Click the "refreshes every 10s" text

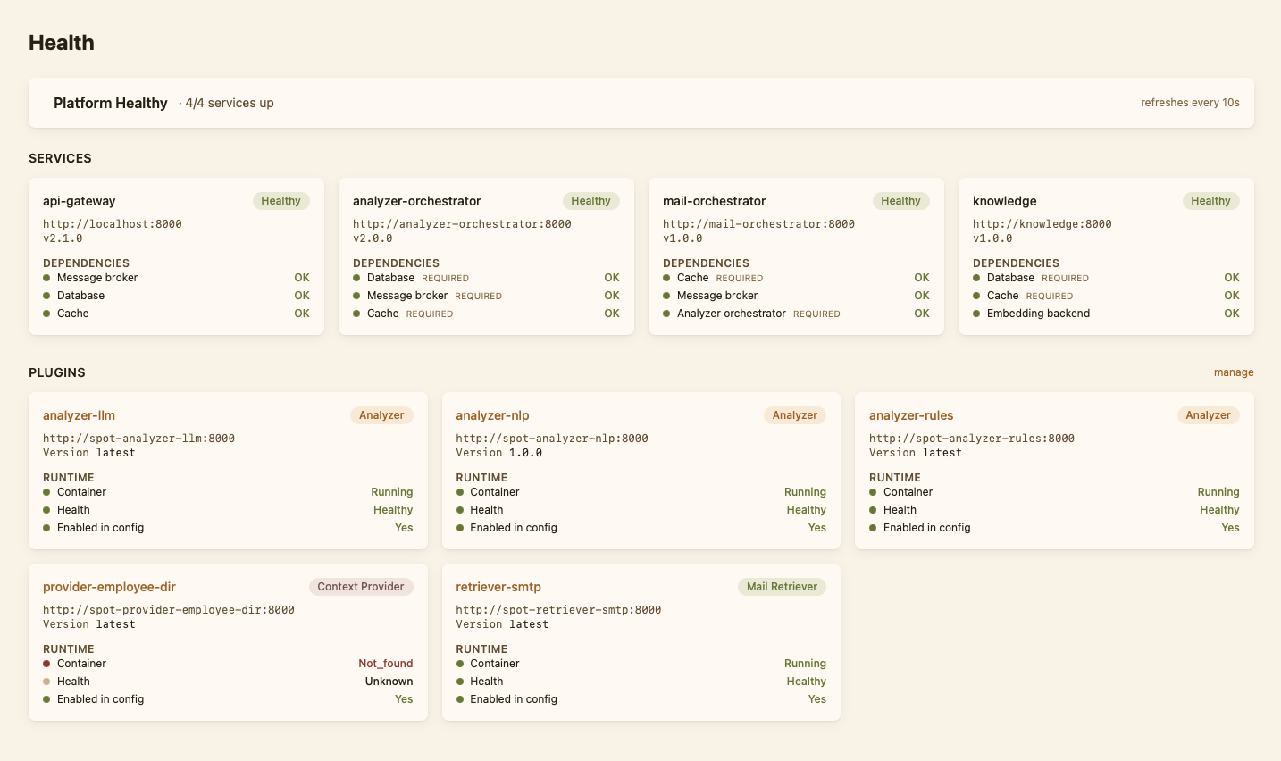1190,103
